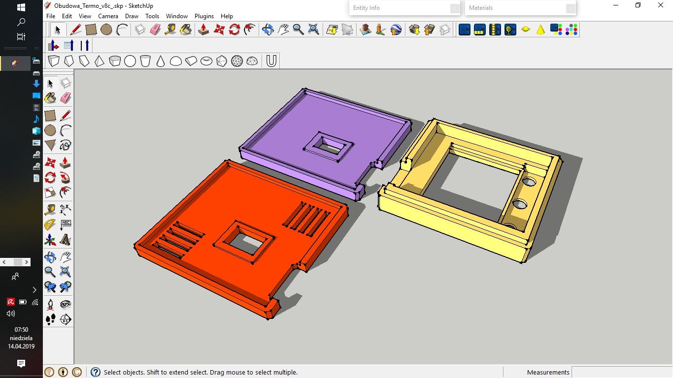Open the Windows notification center

coord(21,364)
